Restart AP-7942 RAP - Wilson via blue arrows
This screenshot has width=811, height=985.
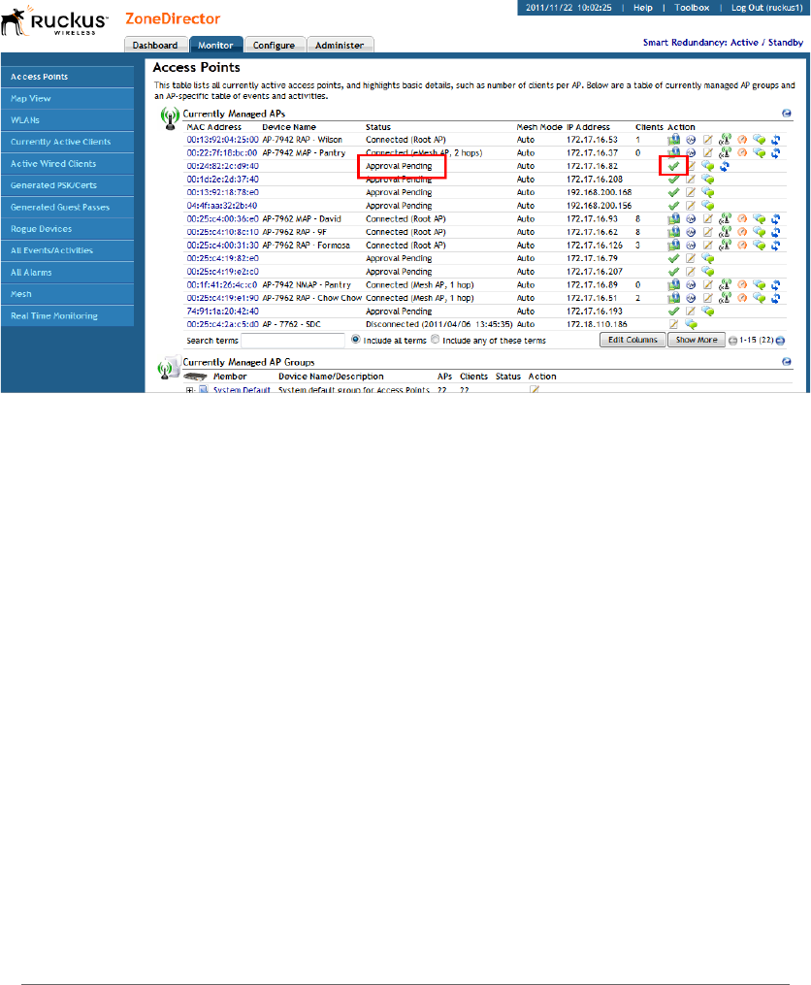(x=775, y=140)
